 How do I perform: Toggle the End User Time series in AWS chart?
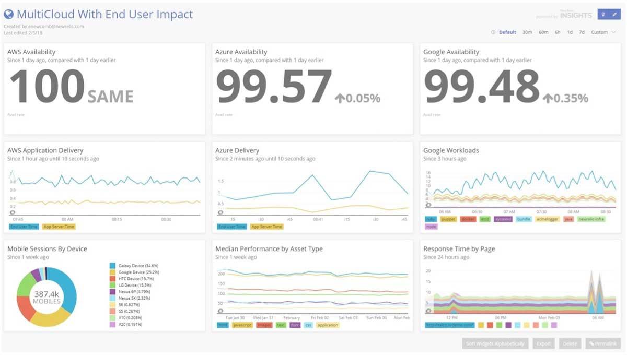24,227
